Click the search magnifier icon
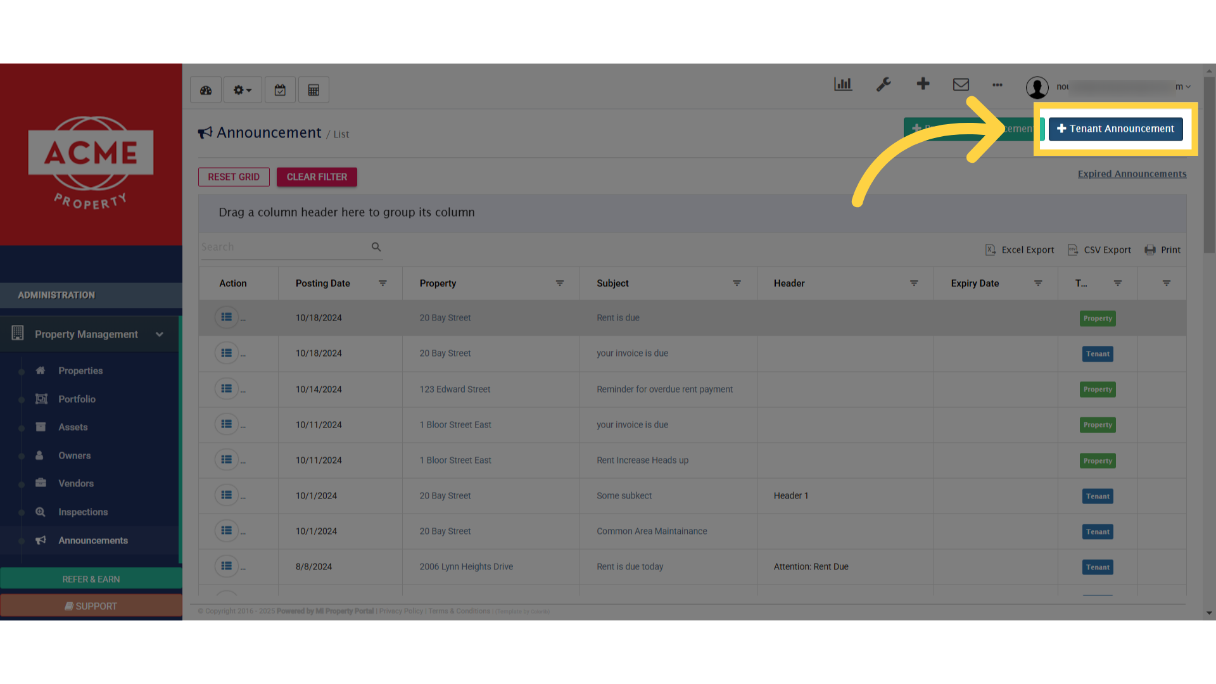The image size is (1216, 684). click(376, 247)
